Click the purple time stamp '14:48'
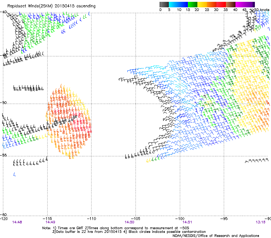 17,222
